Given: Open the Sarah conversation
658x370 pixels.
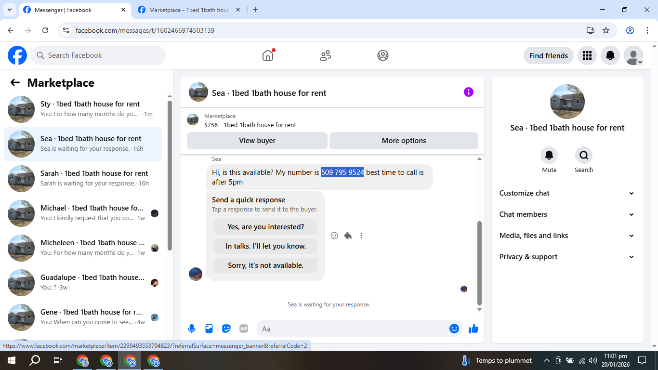Looking at the screenshot, I should coord(83,179).
